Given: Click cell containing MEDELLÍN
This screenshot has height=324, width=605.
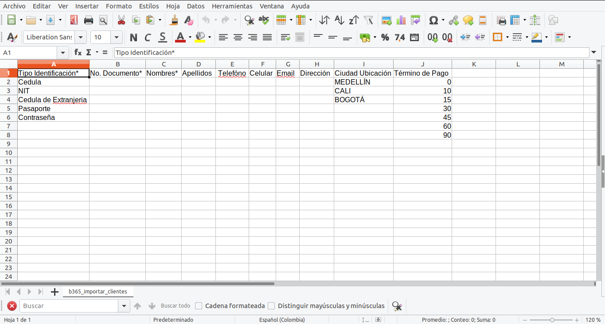Looking at the screenshot, I should (x=363, y=82).
